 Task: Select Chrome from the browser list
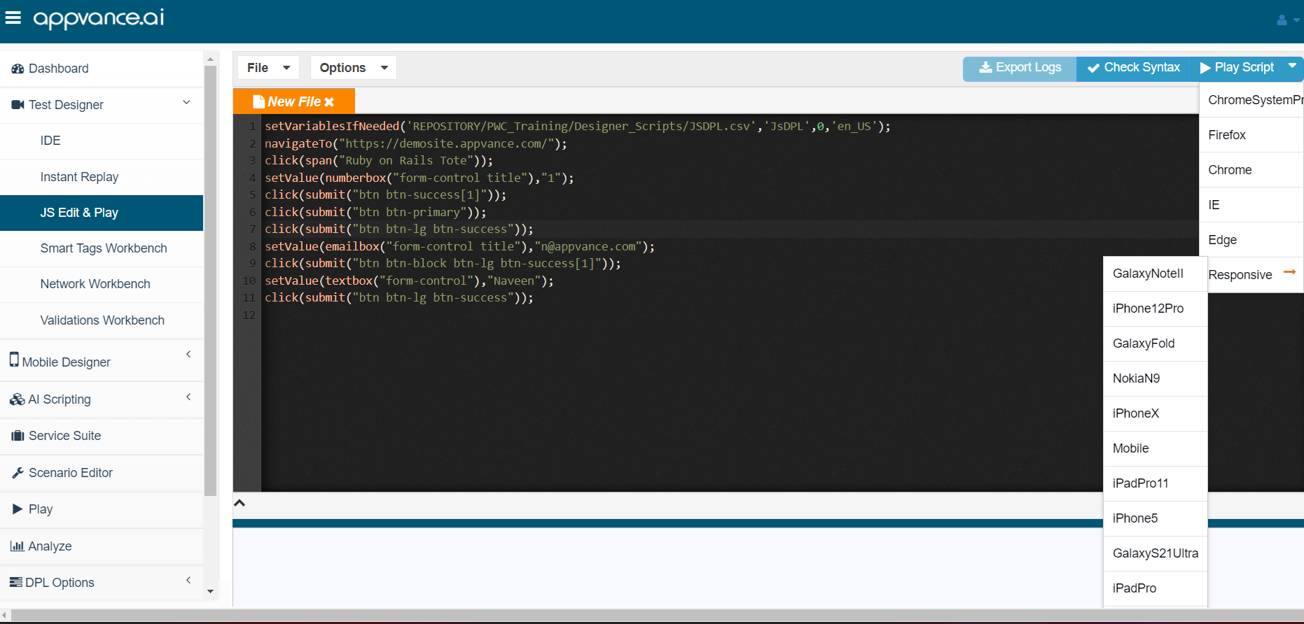[x=1251, y=170]
